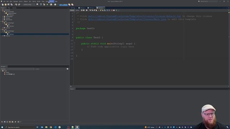
Task: Open the license-default.txt link in comment
Action: coord(134,16)
